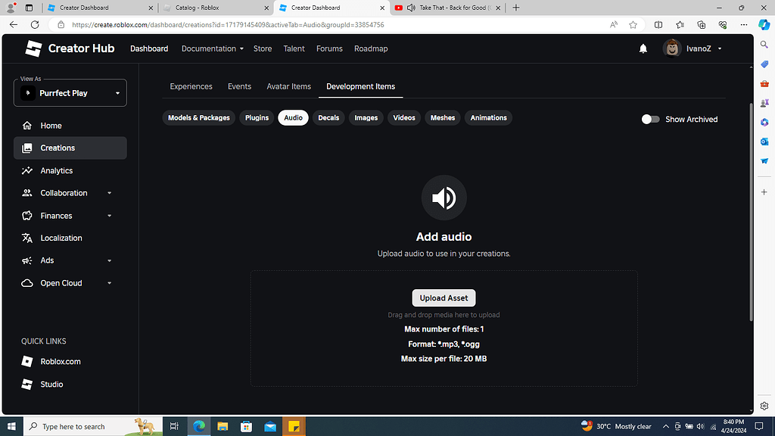Switch to Take That YouTube tab
Image resolution: width=775 pixels, height=436 pixels.
point(447,8)
